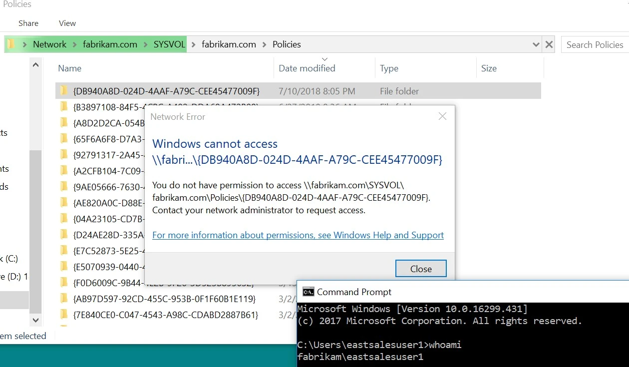Open the {E7C52873-5E25} folder icon
Screen dimensions: 629x367
click(x=63, y=251)
